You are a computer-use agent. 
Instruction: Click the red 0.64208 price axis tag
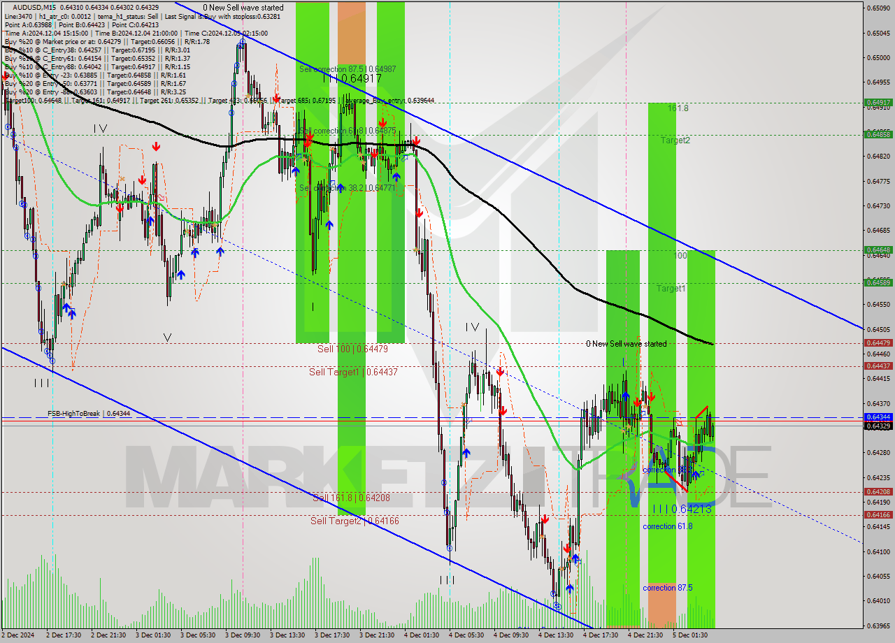point(878,491)
